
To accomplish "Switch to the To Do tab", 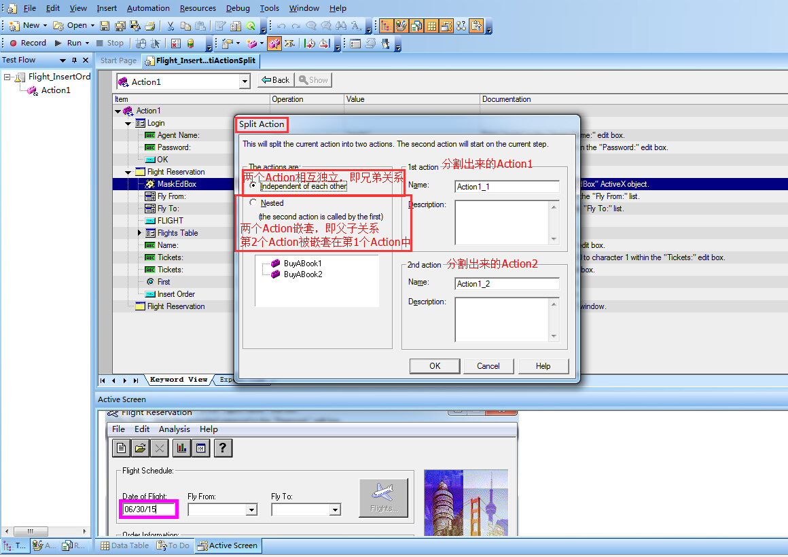I will coord(173,545).
